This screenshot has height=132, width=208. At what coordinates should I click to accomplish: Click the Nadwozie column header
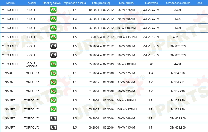pos(152,3)
